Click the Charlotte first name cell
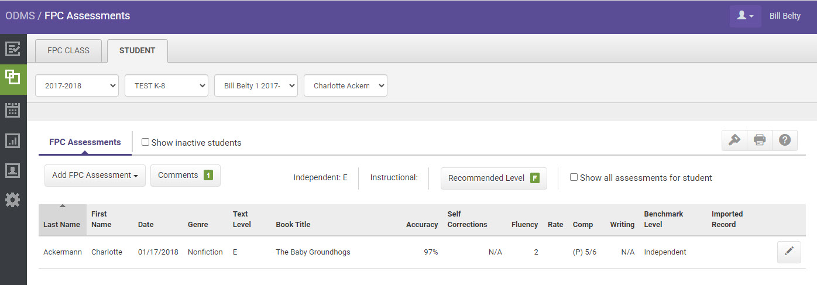 click(107, 252)
